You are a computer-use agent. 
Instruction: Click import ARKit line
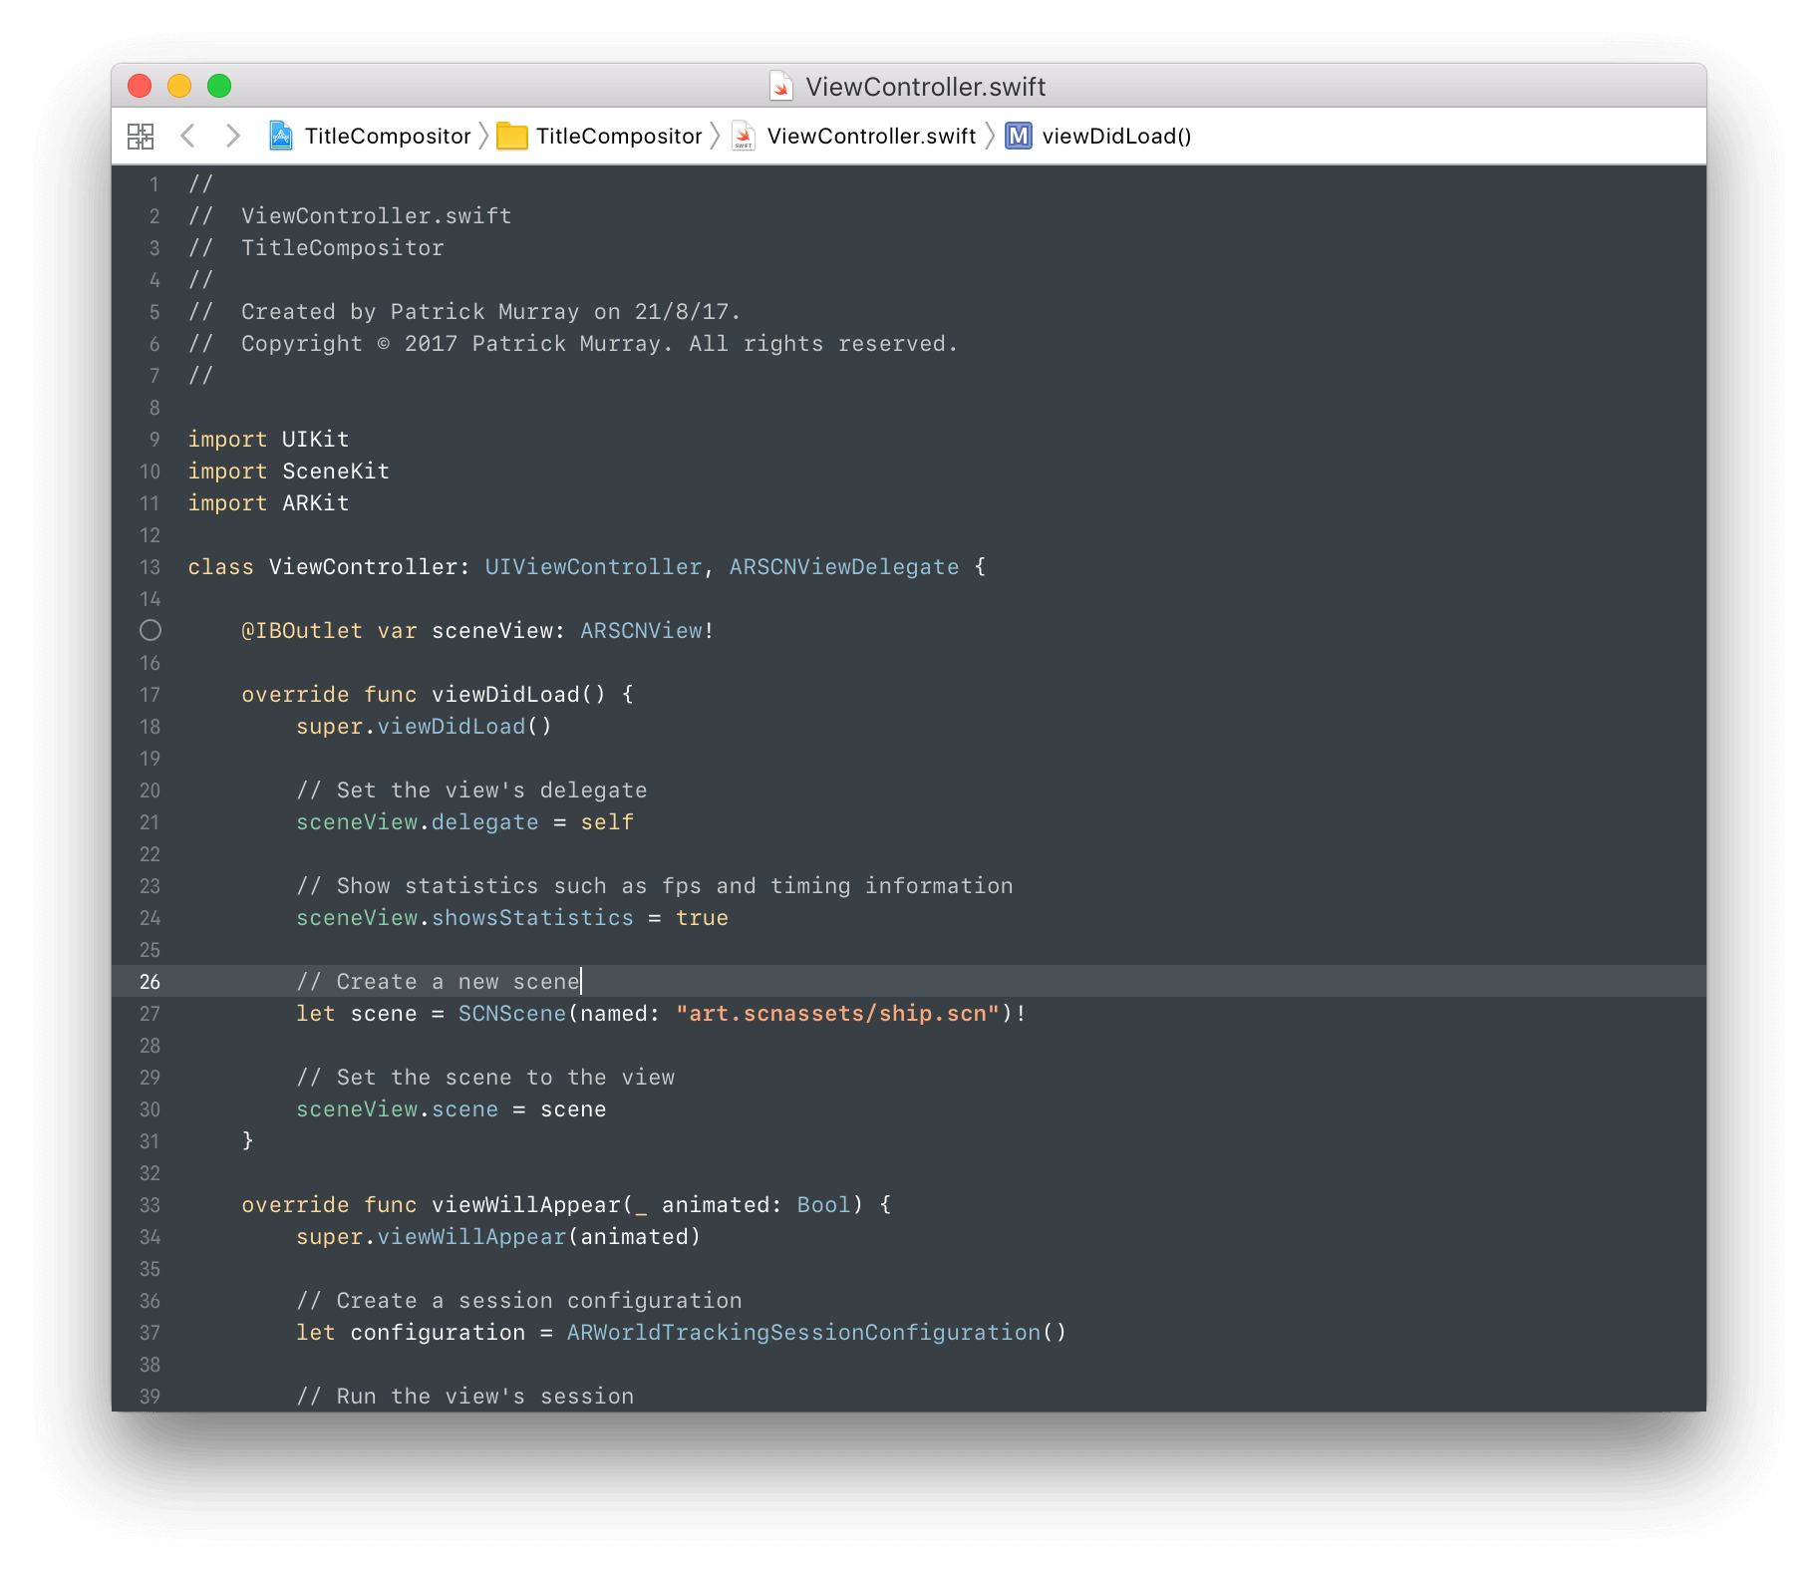coord(269,503)
